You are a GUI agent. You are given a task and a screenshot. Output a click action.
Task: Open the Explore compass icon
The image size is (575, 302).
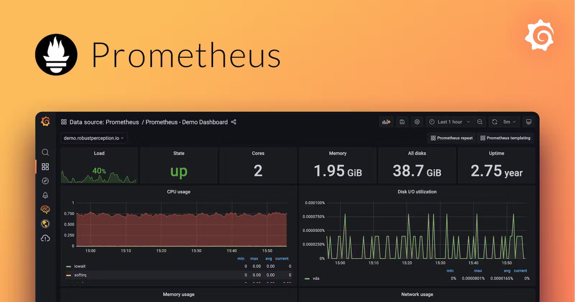pos(45,181)
